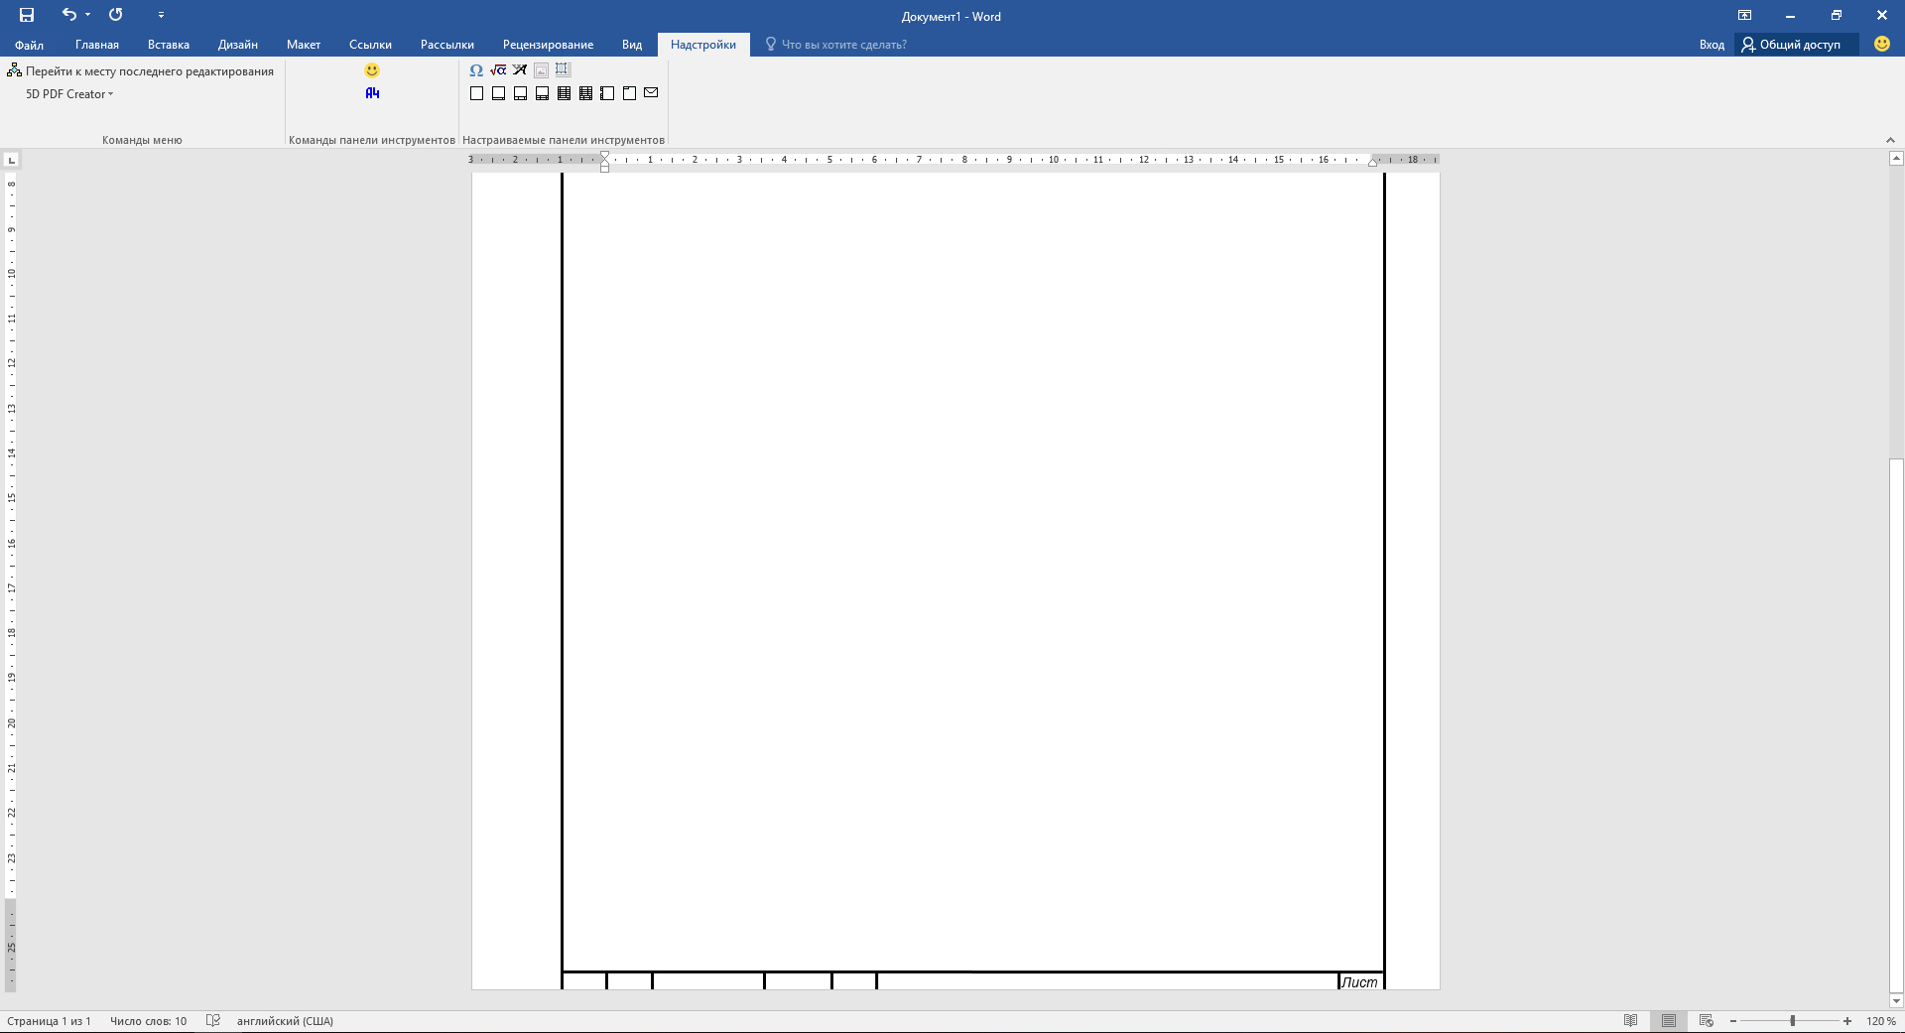
Task: Select the Надстройки ribbon tab
Action: pos(703,45)
